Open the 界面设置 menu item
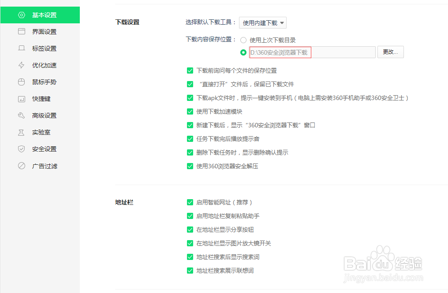Image resolution: width=448 pixels, height=293 pixels. tap(40, 32)
